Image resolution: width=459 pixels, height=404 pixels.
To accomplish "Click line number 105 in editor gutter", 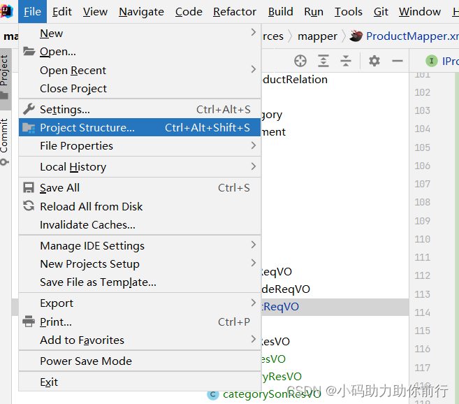I will pos(422,147).
